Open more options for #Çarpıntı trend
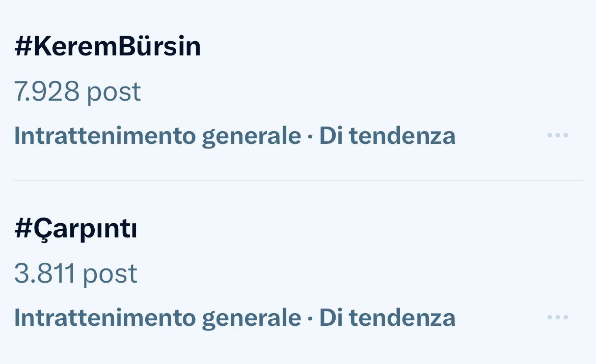Screen dimensions: 596x364 click(557, 318)
